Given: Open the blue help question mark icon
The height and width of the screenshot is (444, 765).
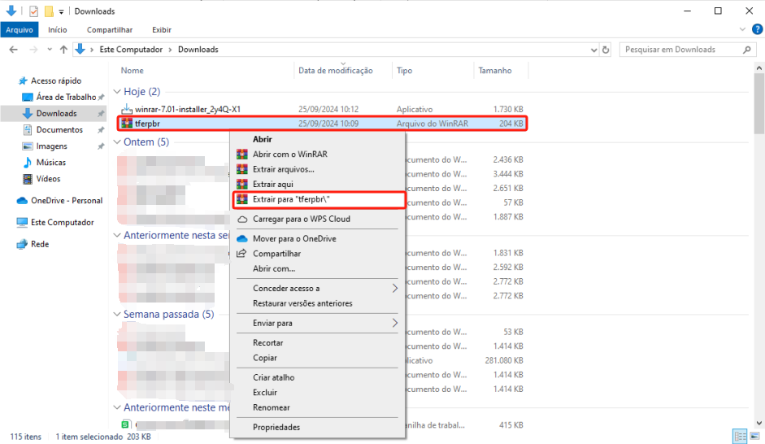Looking at the screenshot, I should pos(757,29).
